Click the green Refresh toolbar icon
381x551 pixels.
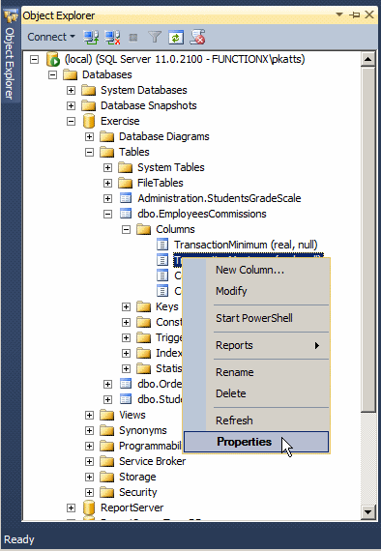pos(176,38)
